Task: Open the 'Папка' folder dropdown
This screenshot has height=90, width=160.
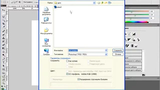Action: (94, 3)
